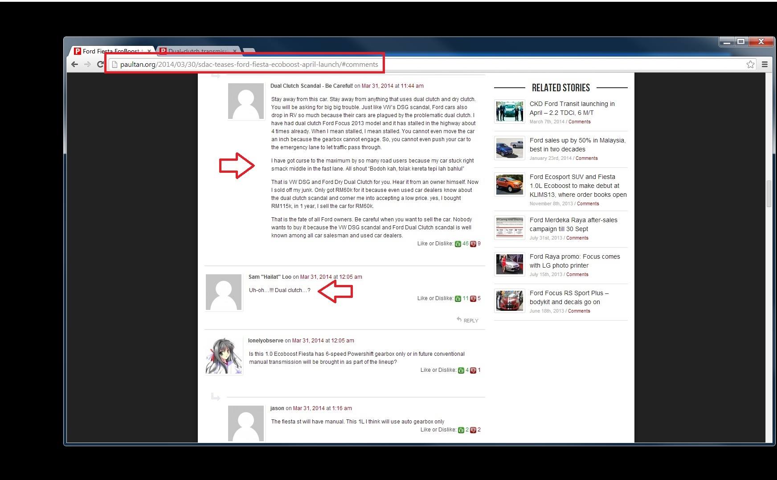Open Comments link under Ford Merdeka Raya story
The image size is (777, 480).
(x=577, y=238)
